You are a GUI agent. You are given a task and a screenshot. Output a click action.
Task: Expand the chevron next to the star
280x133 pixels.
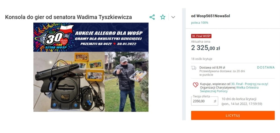tap(173, 17)
